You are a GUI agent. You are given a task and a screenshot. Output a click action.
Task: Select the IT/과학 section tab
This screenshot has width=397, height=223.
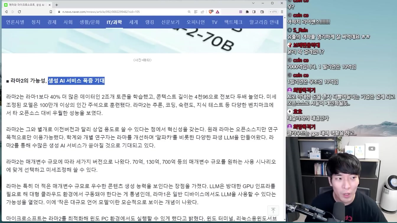pos(114,22)
